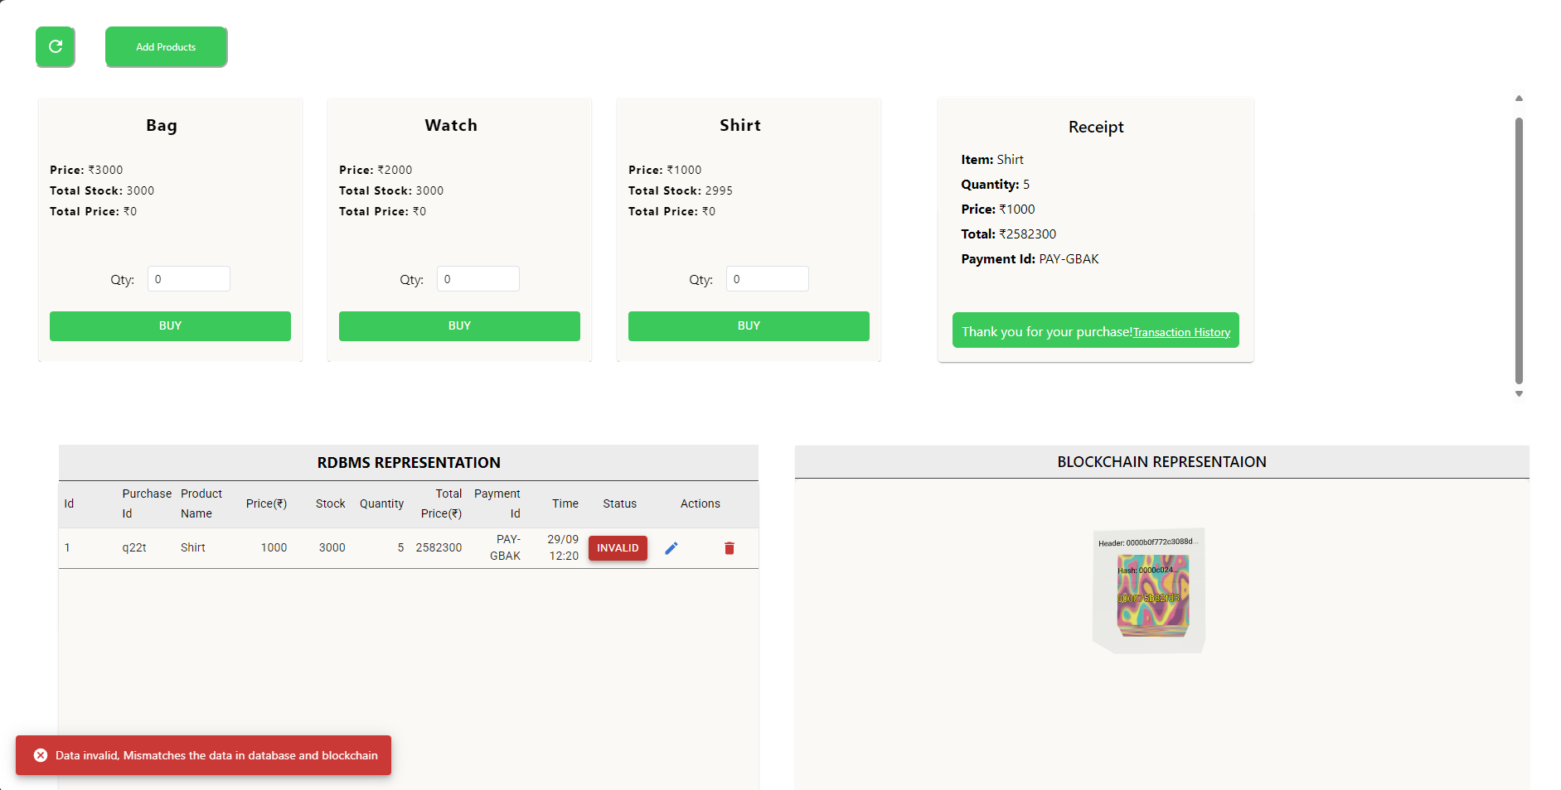Delete the Shirt record with trash icon
Image resolution: width=1561 pixels, height=790 pixels.
coord(730,548)
